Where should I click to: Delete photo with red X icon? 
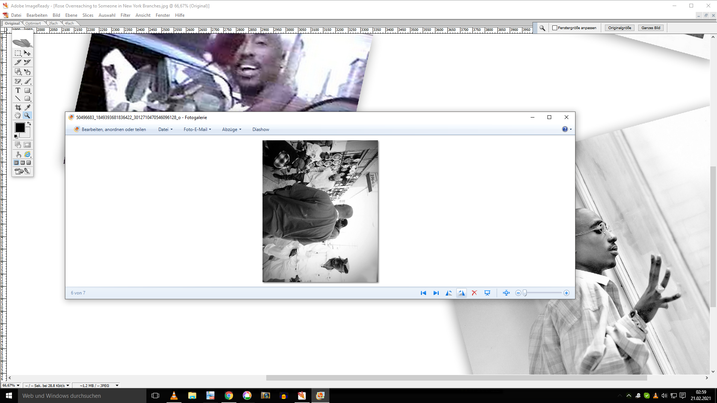[x=474, y=293]
